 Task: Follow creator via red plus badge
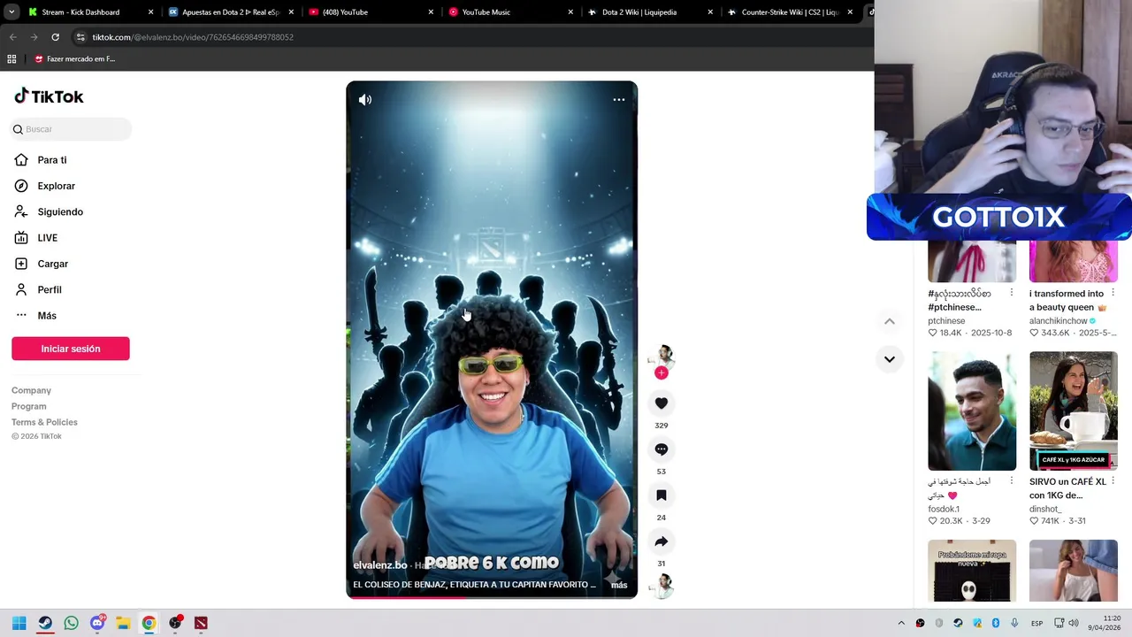pos(661,372)
